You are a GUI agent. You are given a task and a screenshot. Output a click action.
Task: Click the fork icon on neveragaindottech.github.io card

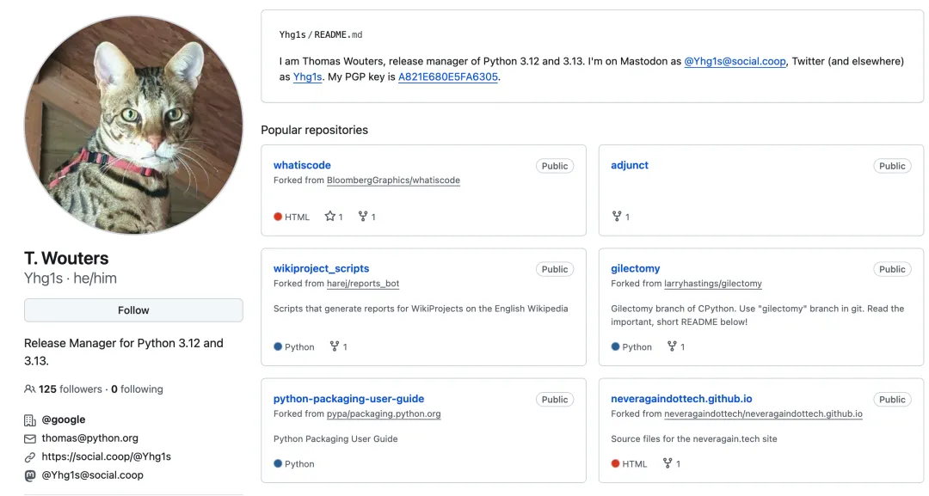coord(668,463)
